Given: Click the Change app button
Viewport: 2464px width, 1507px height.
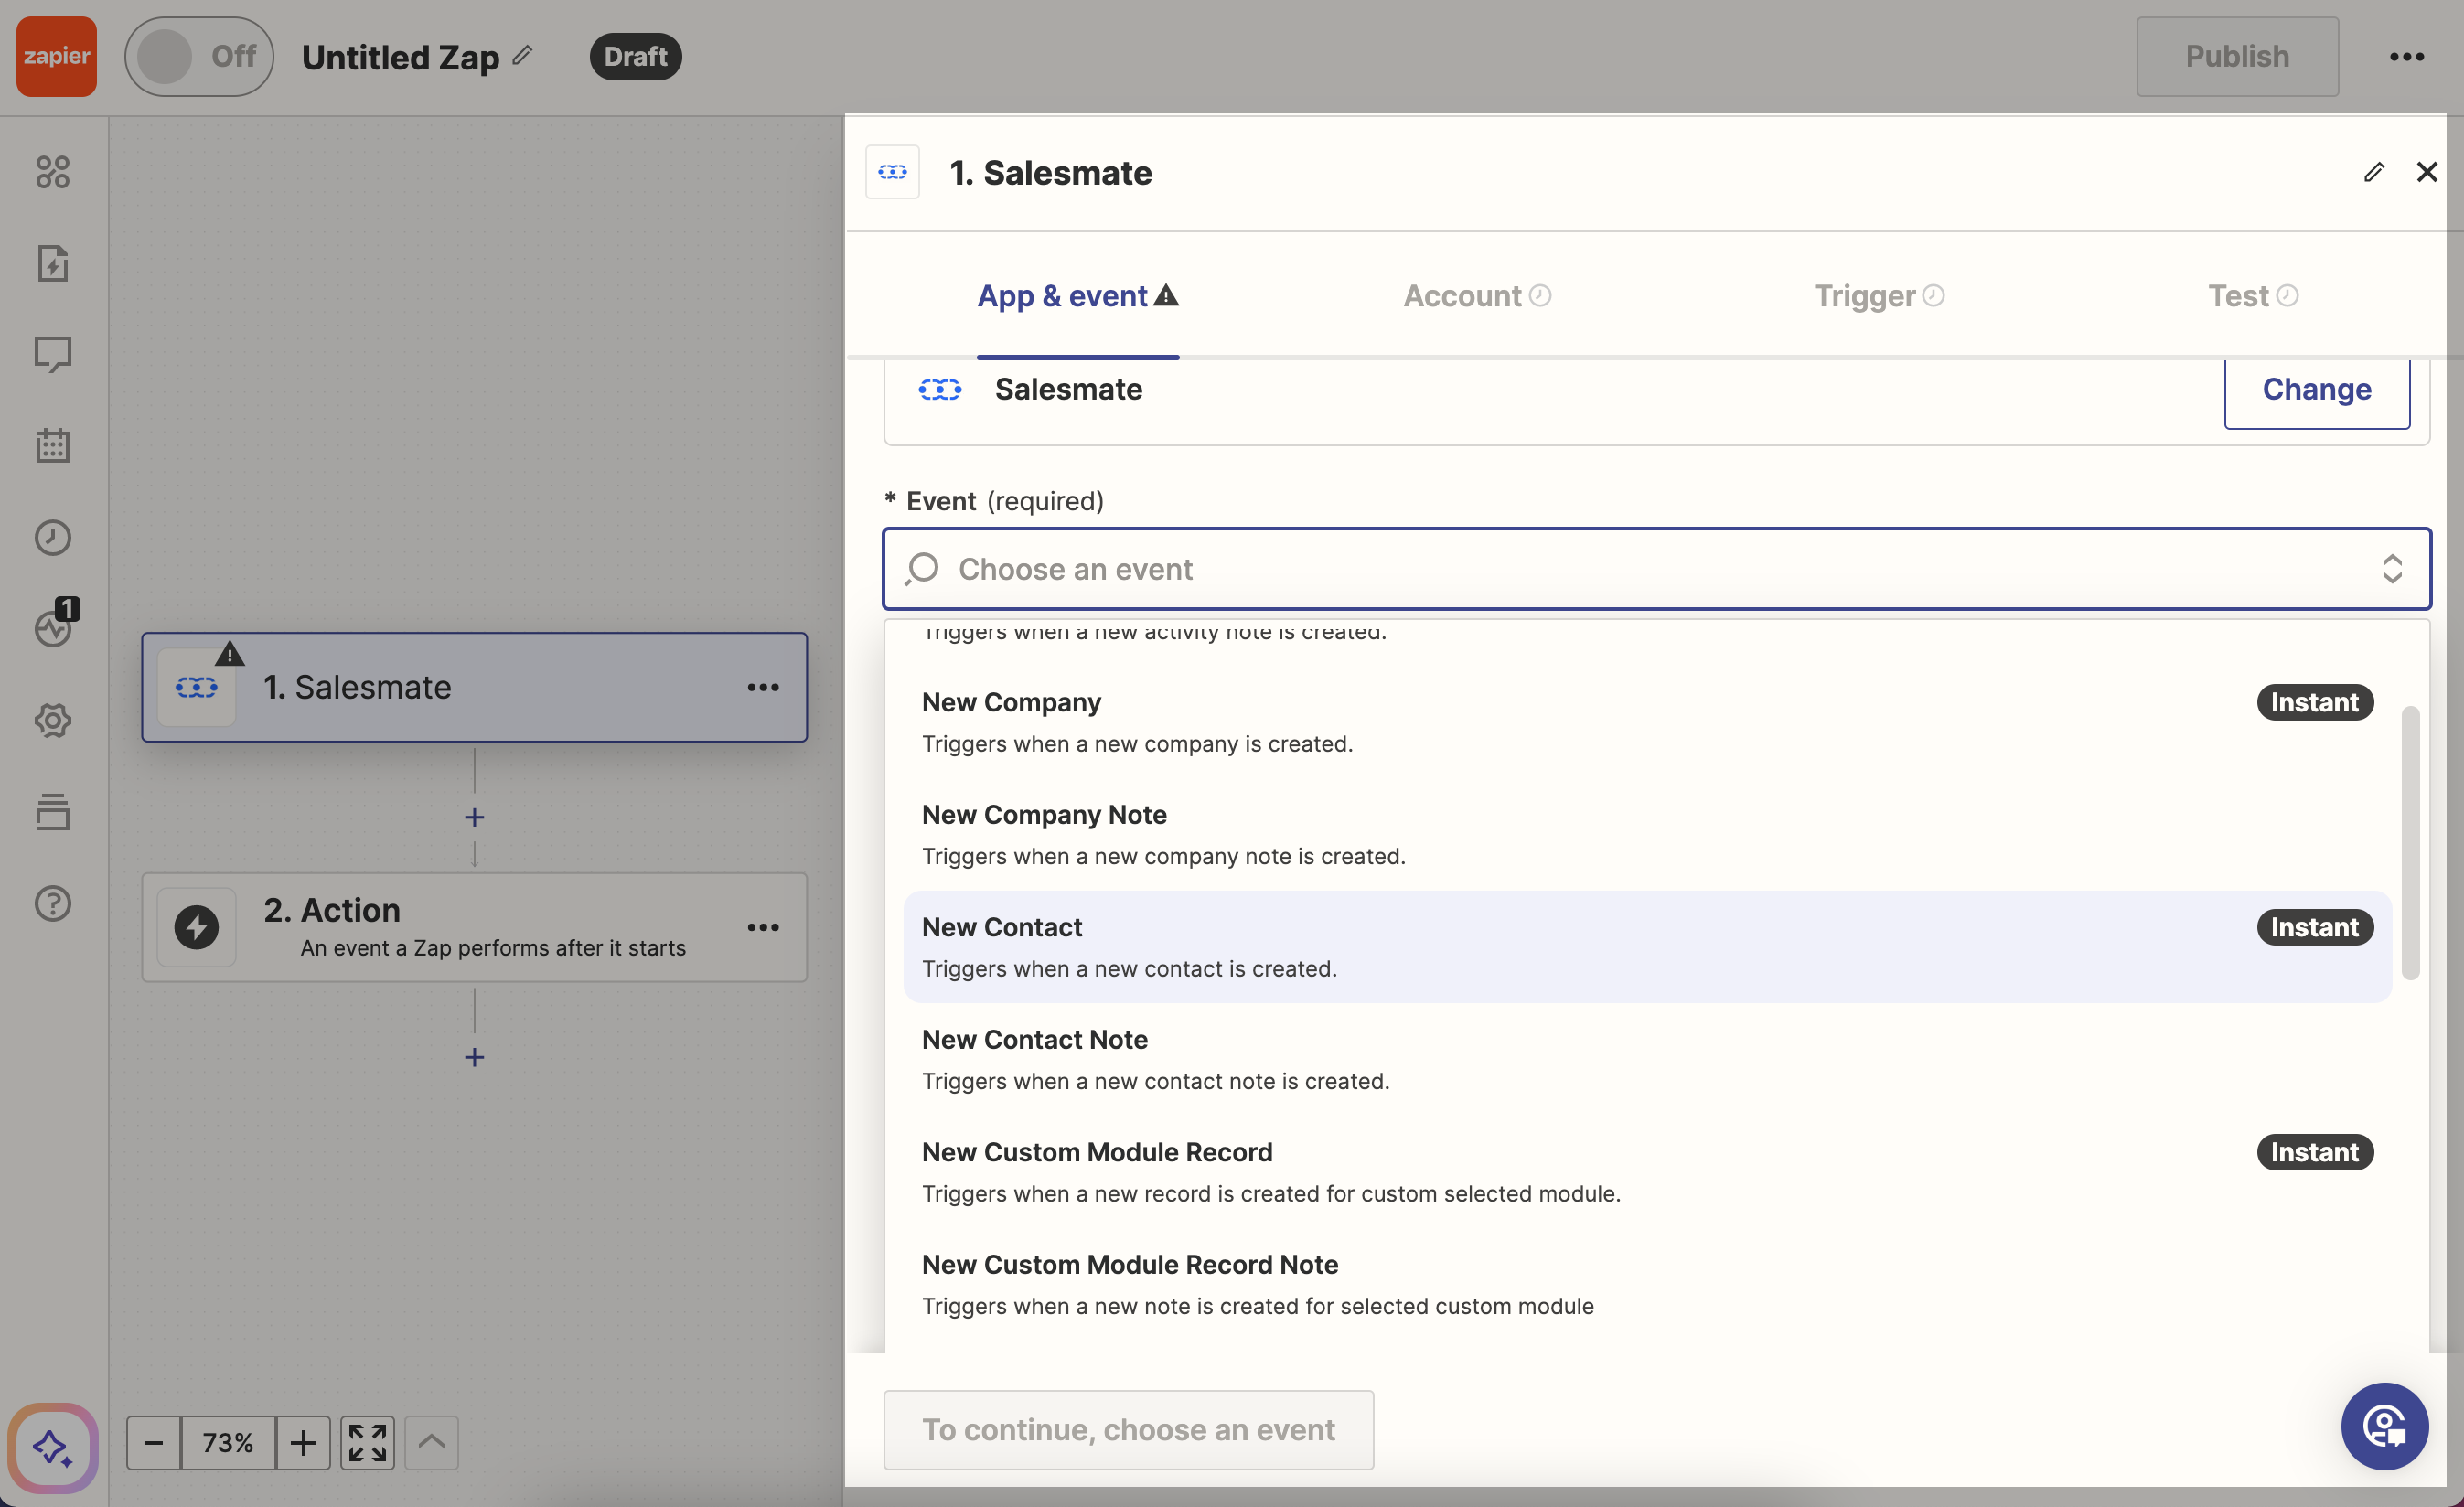Looking at the screenshot, I should tap(2316, 390).
